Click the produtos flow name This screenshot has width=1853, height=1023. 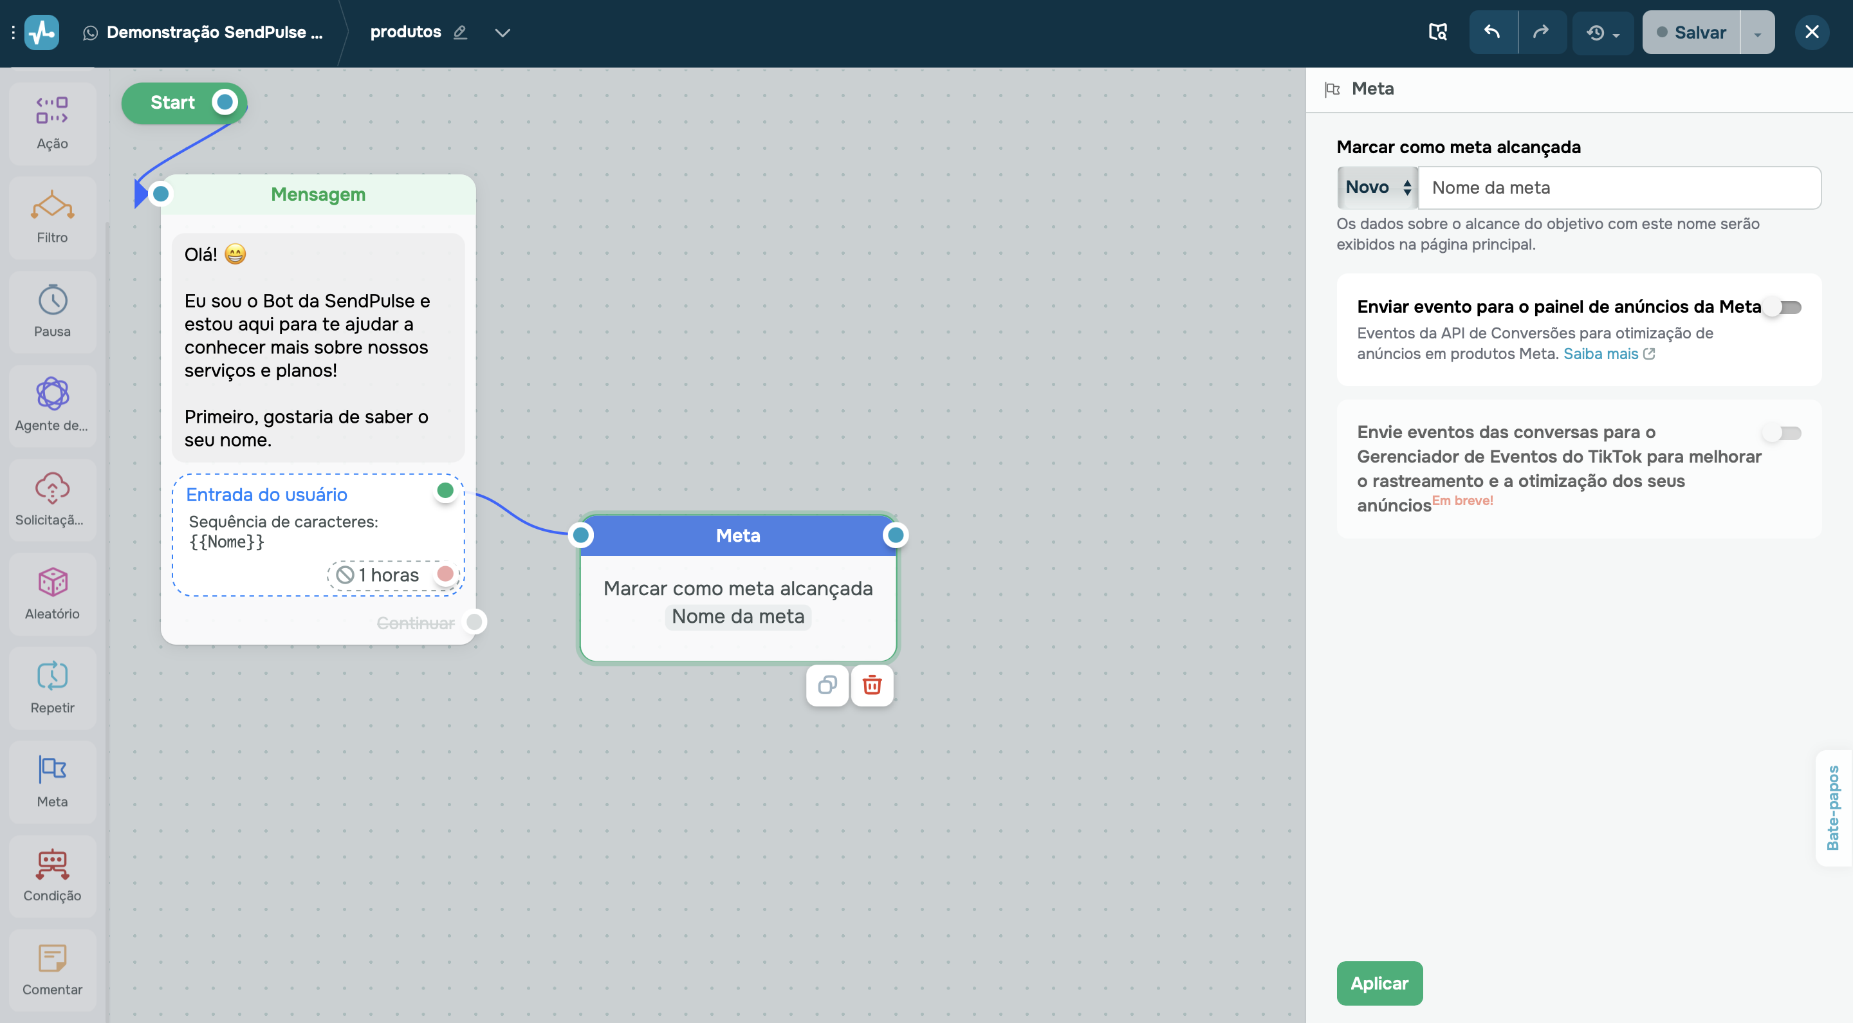click(x=406, y=32)
